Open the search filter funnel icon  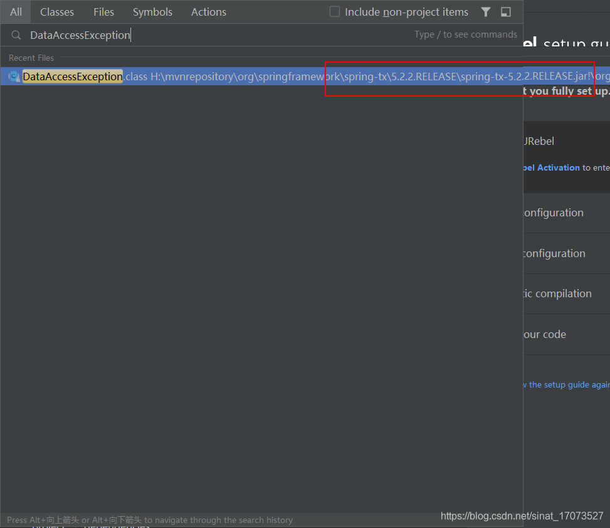pyautogui.click(x=485, y=11)
